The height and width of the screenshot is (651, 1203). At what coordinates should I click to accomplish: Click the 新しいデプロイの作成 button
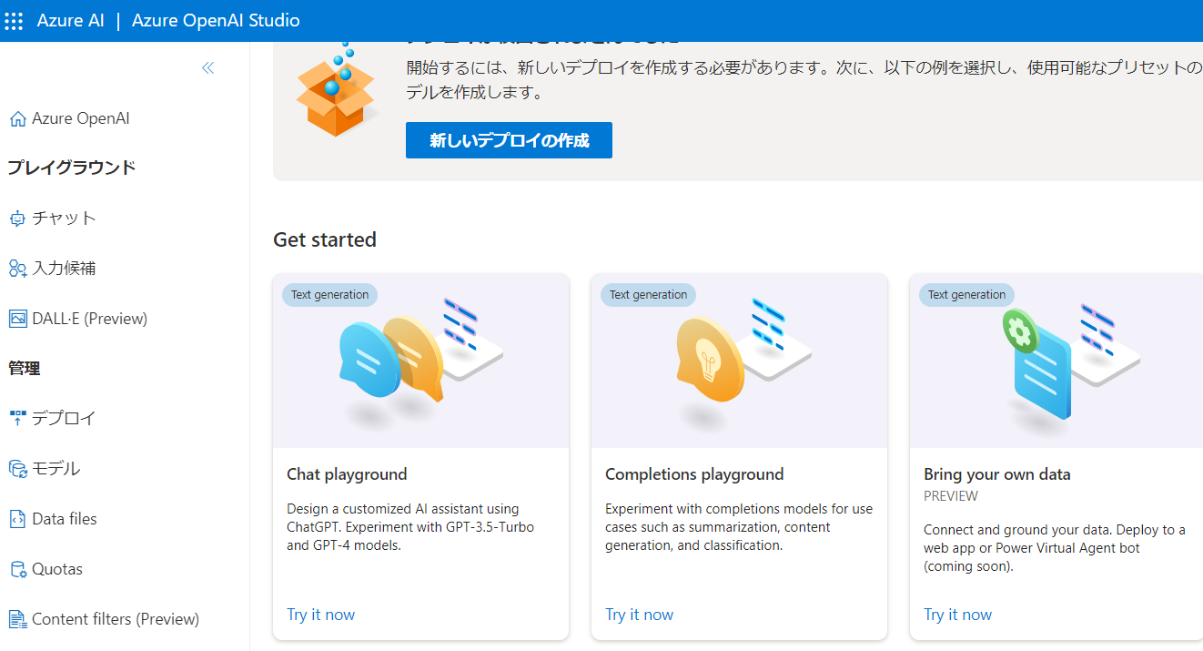[509, 140]
